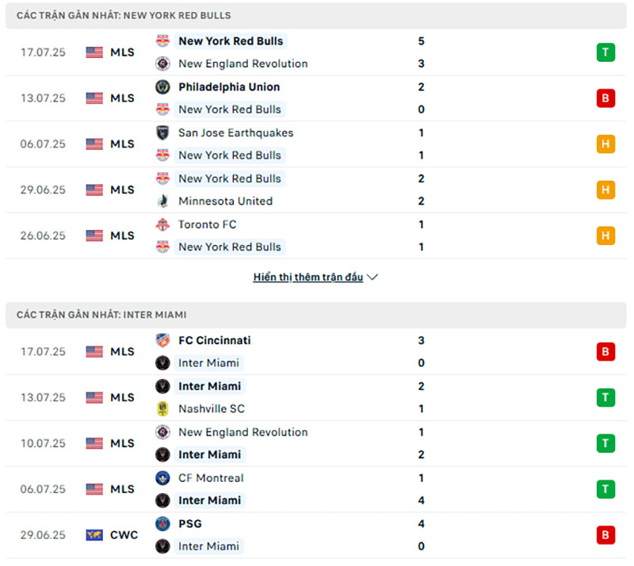Click the CWC flag icon for 29.06.25
The image size is (634, 566).
point(94,535)
